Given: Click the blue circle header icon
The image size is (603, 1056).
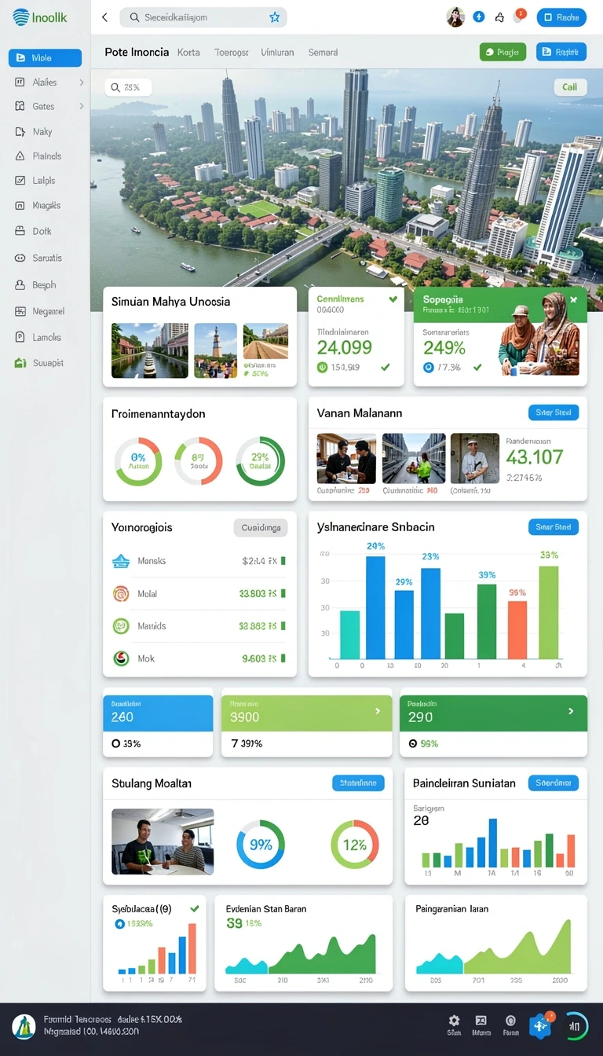Looking at the screenshot, I should click(x=479, y=16).
